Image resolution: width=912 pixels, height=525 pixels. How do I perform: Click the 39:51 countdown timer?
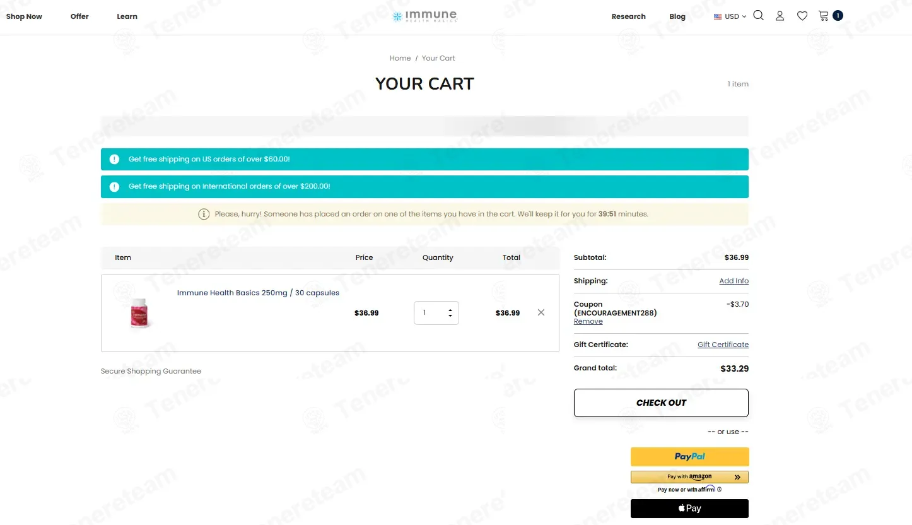[607, 214]
